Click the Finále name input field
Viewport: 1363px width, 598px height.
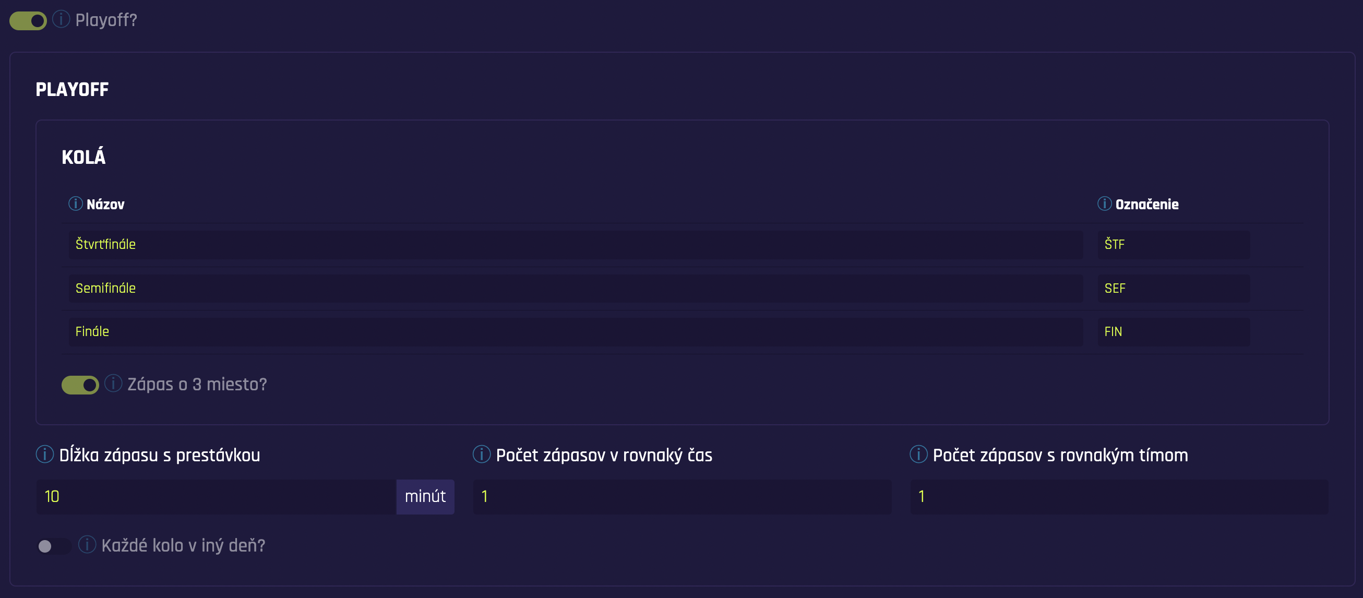575,332
